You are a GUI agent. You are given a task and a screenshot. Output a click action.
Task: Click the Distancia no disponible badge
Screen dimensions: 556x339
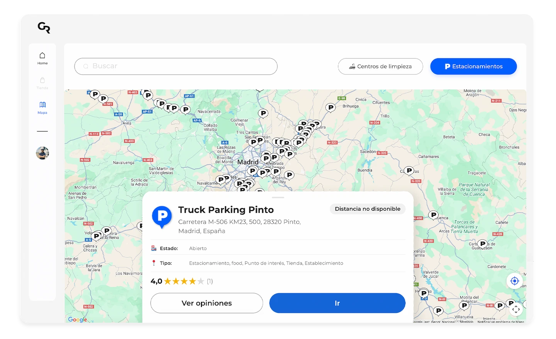(368, 209)
